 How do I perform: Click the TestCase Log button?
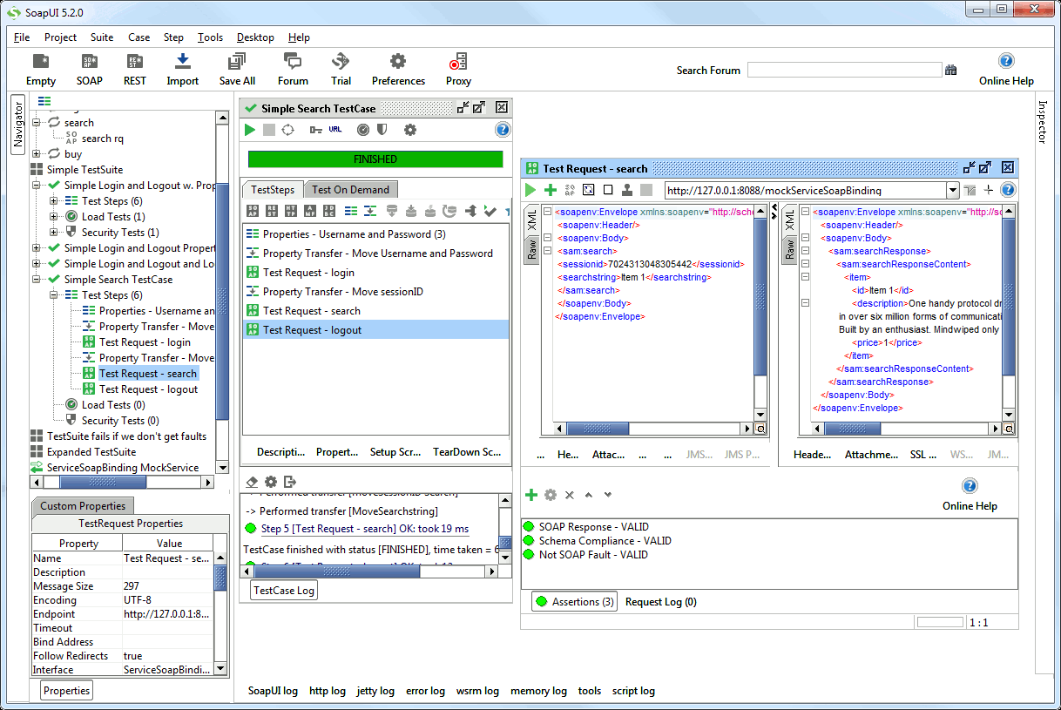click(x=284, y=591)
